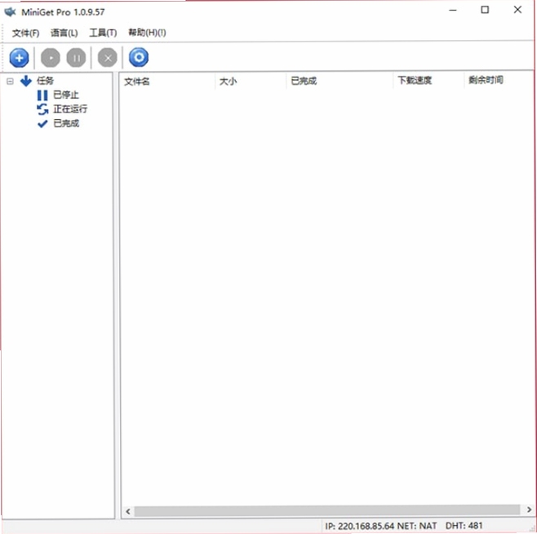The image size is (537, 534).
Task: Click the DHT: 481 status text
Action: pos(464,526)
